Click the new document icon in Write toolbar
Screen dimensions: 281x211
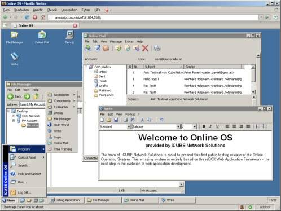tap(102, 120)
